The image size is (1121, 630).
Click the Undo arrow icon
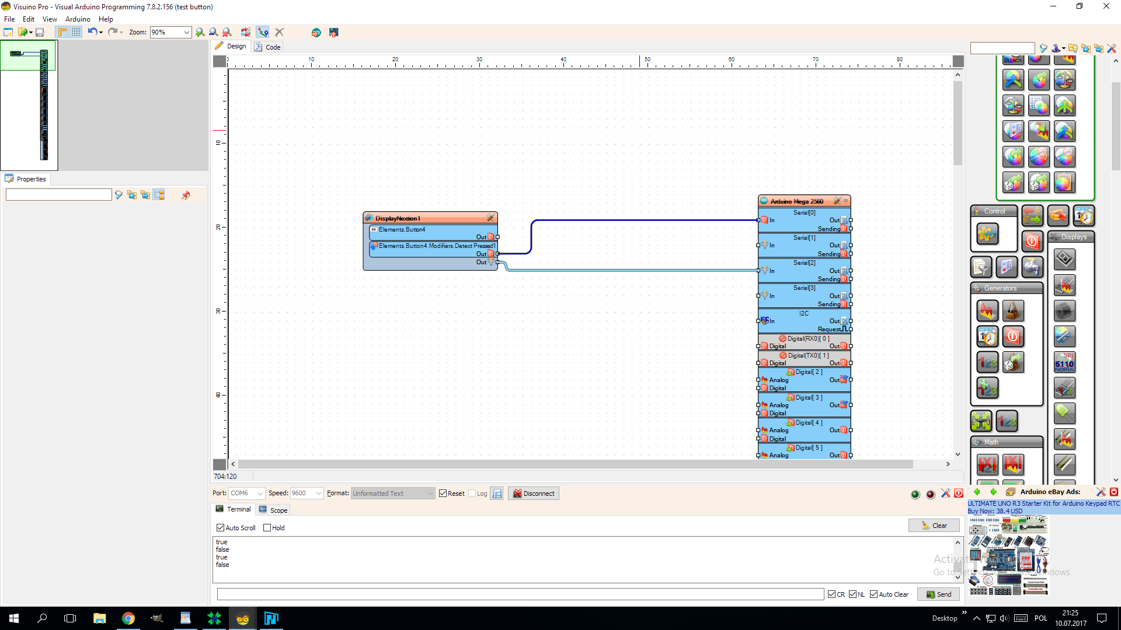[x=92, y=32]
